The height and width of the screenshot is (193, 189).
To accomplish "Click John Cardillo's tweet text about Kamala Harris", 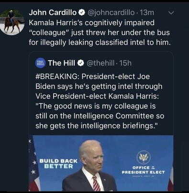I will click(x=100, y=32).
